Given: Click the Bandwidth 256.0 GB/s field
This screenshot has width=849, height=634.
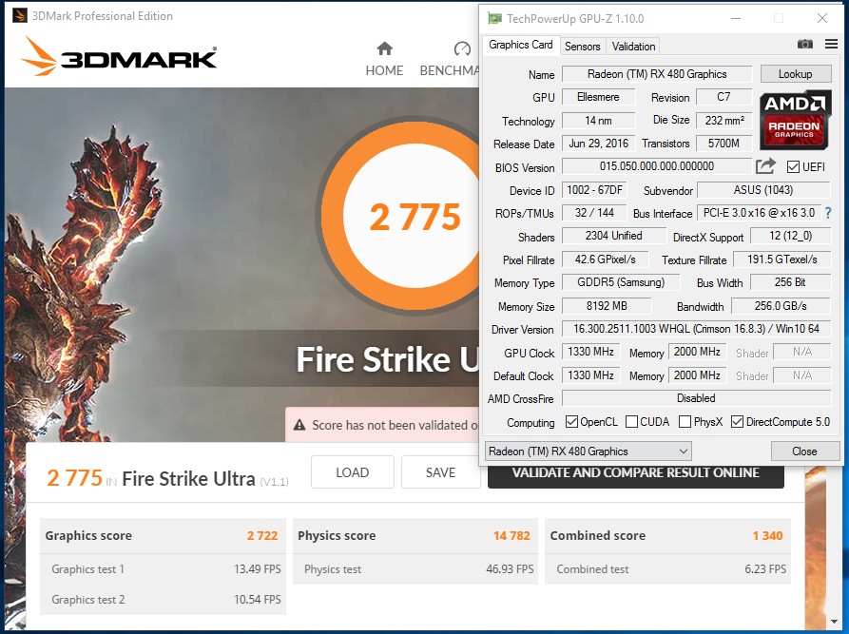Looking at the screenshot, I should 781,306.
